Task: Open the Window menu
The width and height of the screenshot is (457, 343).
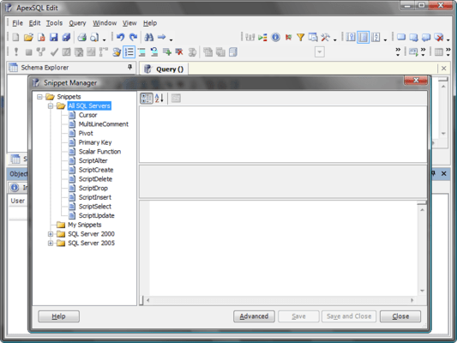Action: 105,23
